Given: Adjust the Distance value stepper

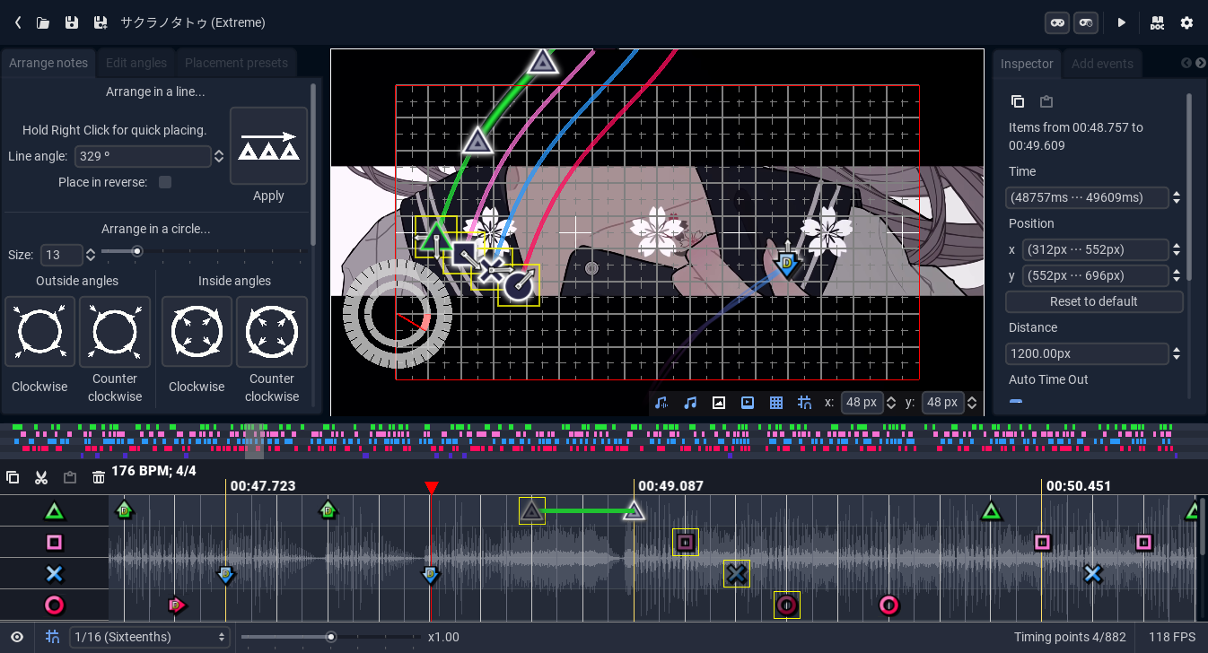Looking at the screenshot, I should [x=1177, y=353].
